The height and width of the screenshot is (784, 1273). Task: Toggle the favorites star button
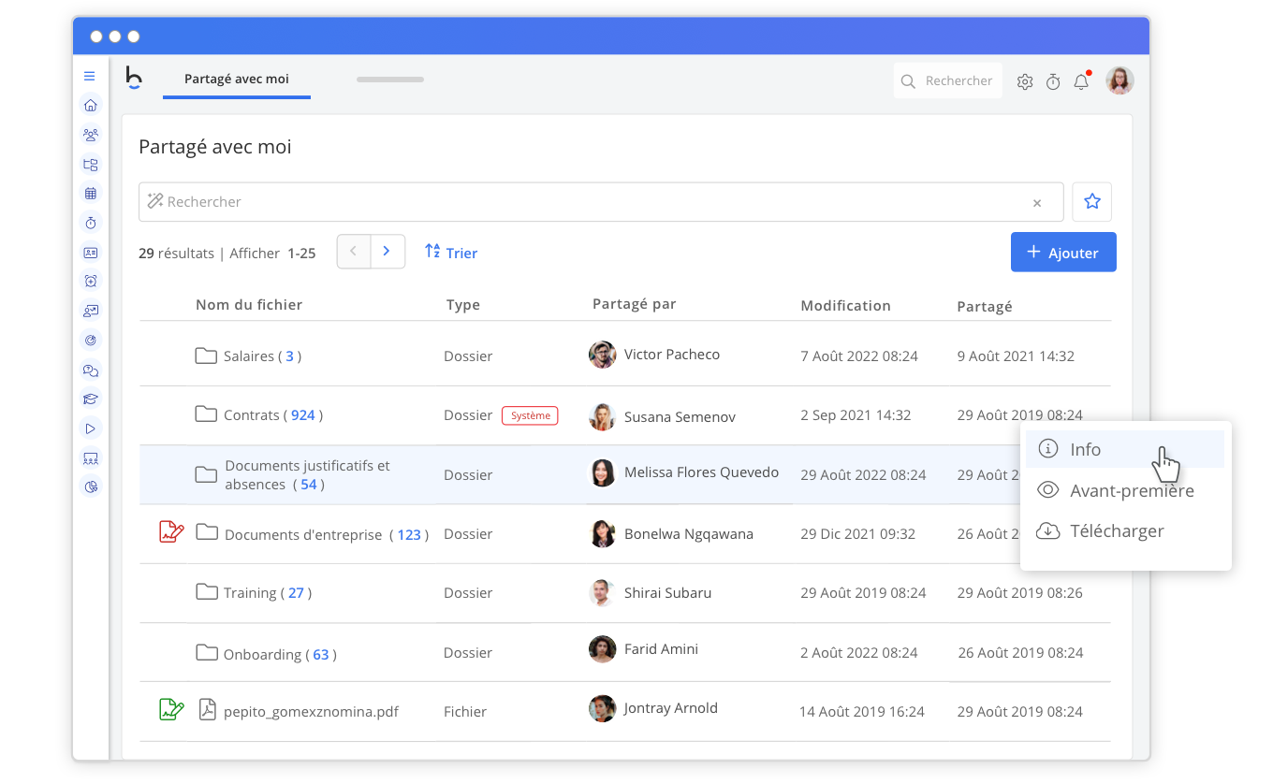(x=1091, y=201)
